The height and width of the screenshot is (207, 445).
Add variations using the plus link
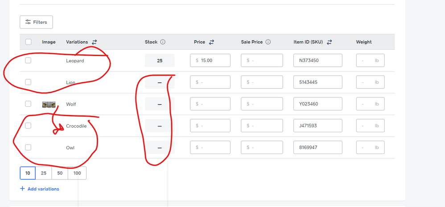click(x=40, y=189)
